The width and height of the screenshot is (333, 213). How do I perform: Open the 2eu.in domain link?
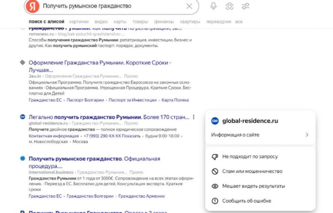[x=35, y=76]
